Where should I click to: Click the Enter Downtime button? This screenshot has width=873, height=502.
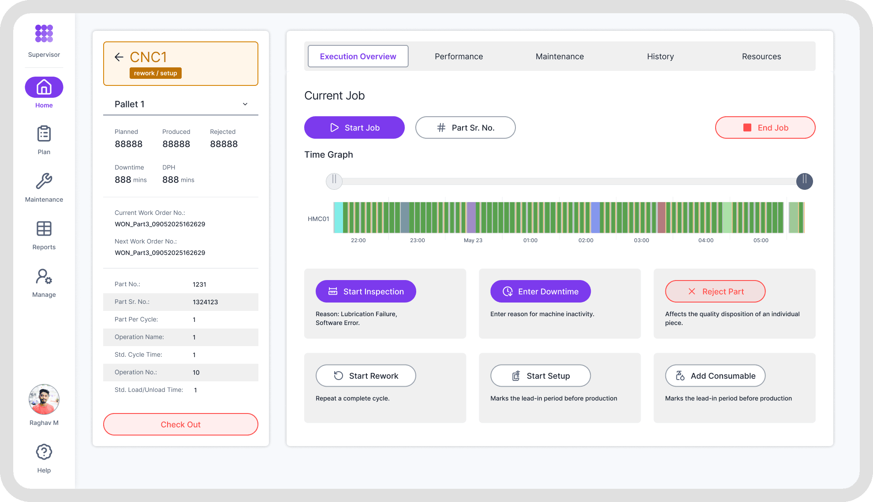[x=541, y=292]
